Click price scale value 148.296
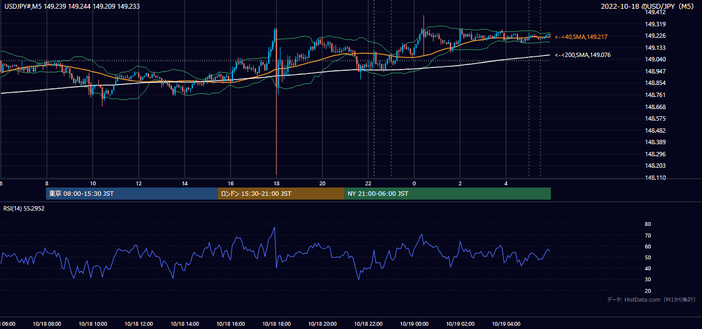Viewport: 702px width, 329px height. tap(655, 154)
